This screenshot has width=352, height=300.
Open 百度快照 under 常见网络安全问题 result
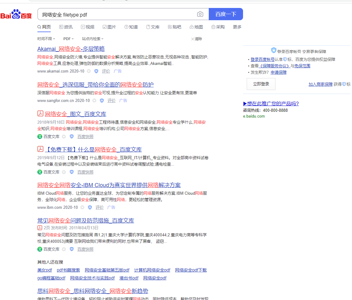[85, 249]
